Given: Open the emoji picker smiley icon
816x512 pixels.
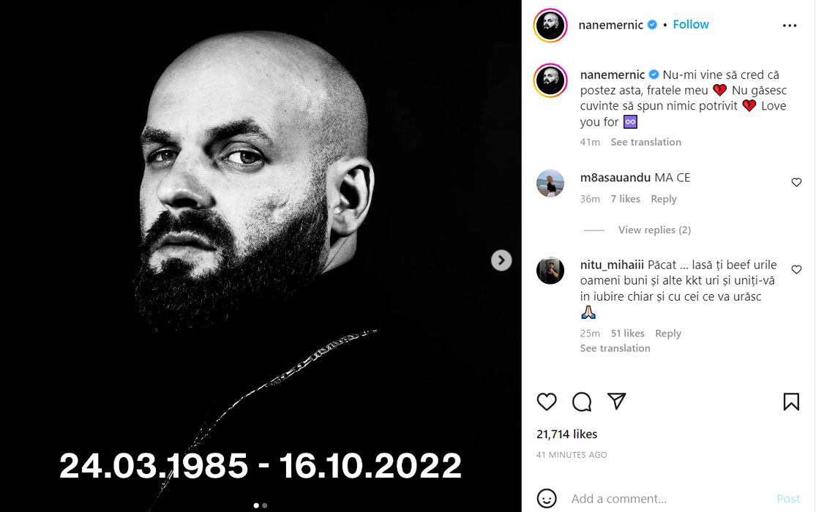Looking at the screenshot, I should click(x=547, y=499).
